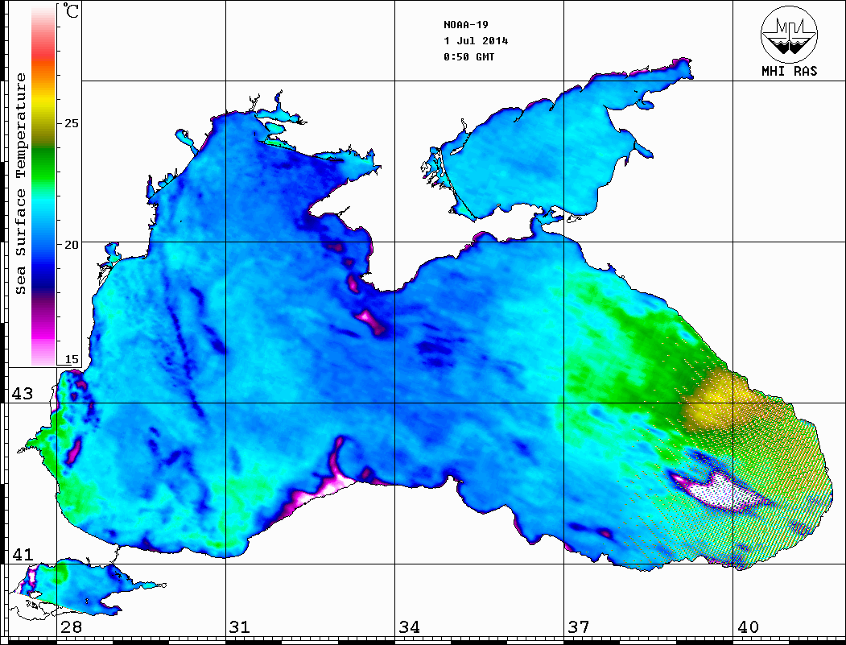The width and height of the screenshot is (846, 645).
Task: Click the '0:50 GMT' time text
Action: coord(468,56)
